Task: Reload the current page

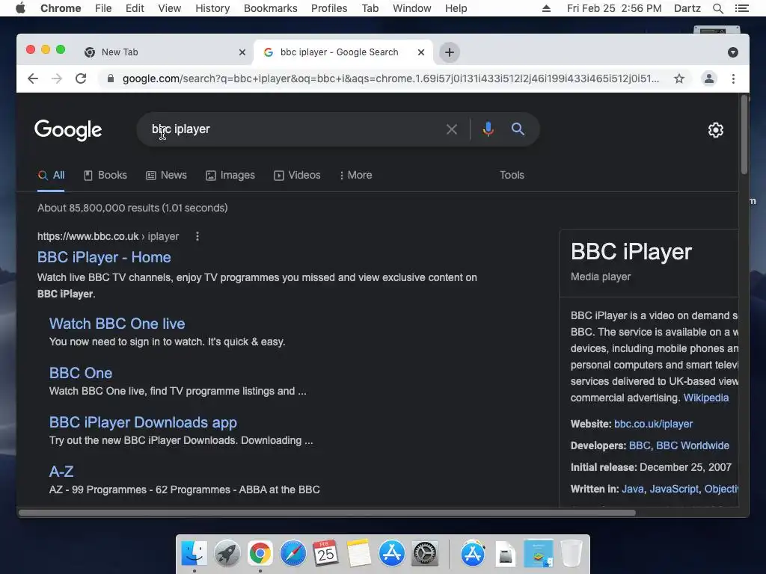Action: click(x=81, y=78)
